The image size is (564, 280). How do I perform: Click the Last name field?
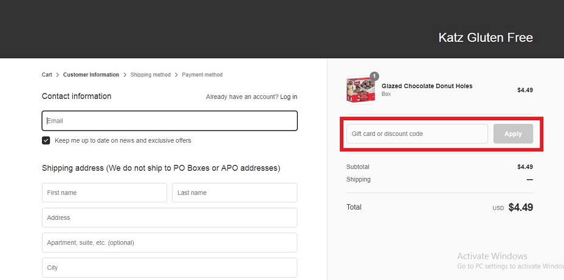[235, 193]
